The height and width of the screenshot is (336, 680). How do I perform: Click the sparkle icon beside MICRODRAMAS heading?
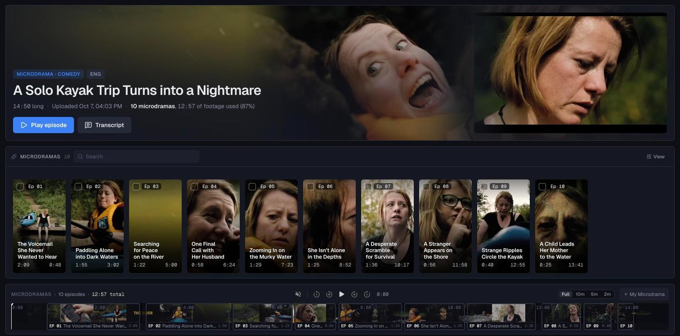(14, 157)
